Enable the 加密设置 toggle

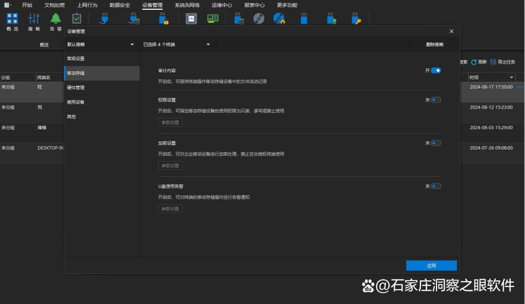(436, 144)
